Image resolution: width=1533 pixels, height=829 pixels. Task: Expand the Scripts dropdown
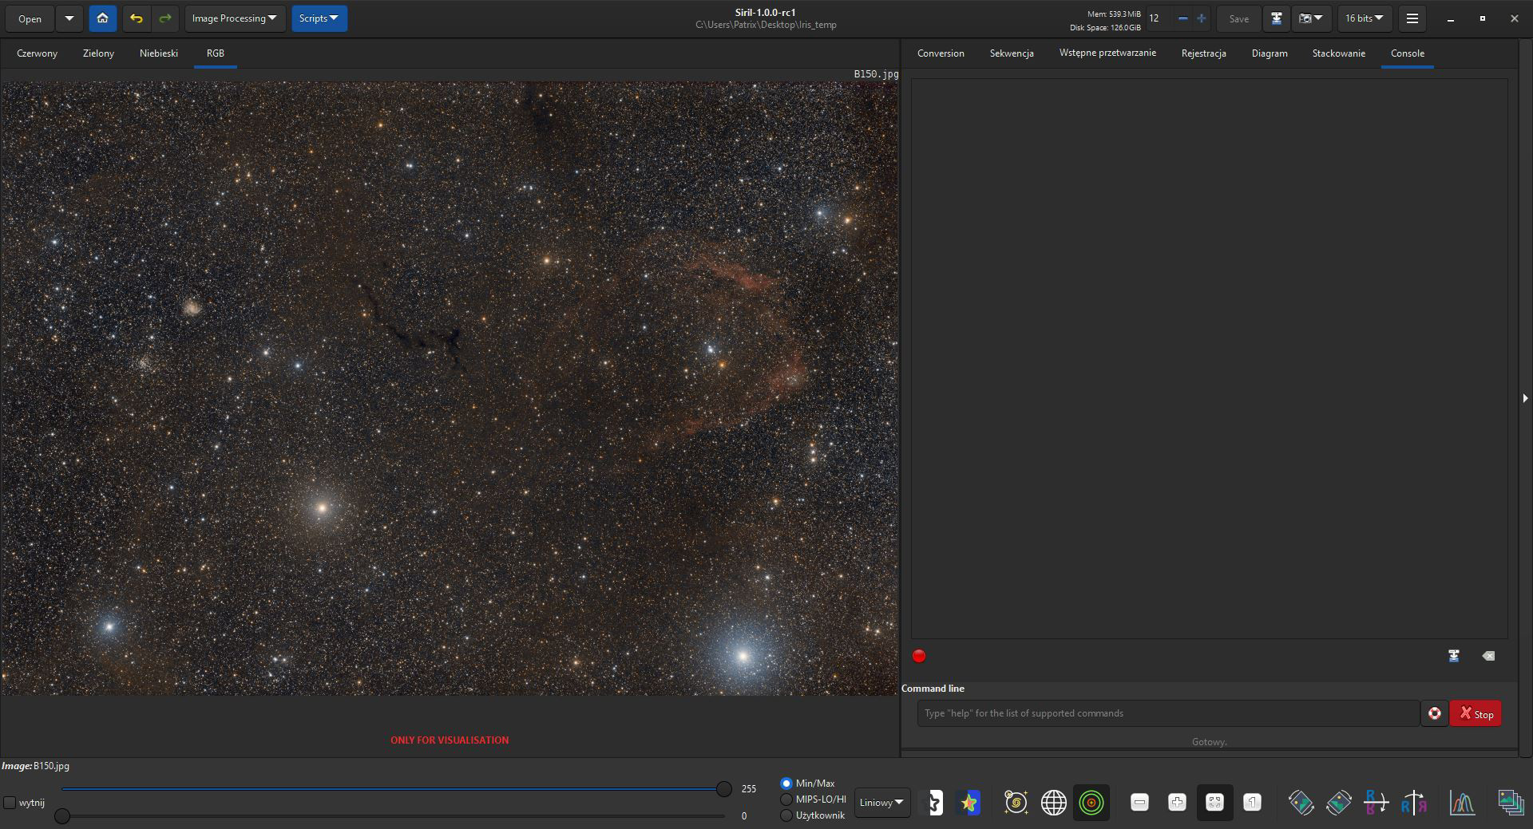[x=319, y=18]
